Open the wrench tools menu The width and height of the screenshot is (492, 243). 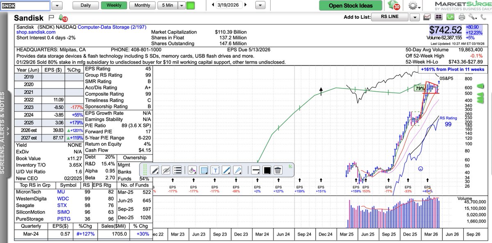[474, 17]
